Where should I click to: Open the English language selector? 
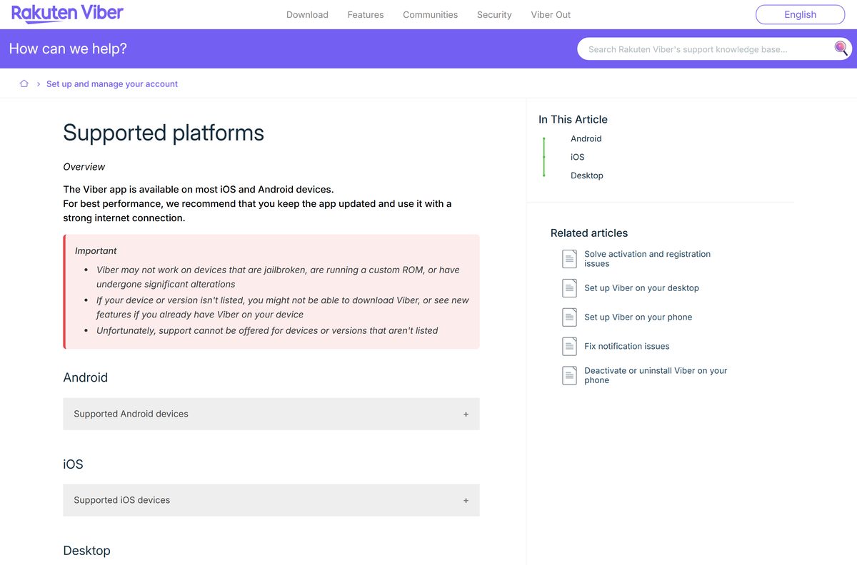tap(800, 14)
